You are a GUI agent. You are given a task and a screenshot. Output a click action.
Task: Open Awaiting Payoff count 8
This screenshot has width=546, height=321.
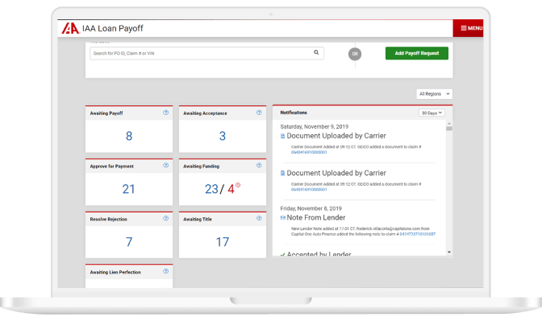coord(129,136)
